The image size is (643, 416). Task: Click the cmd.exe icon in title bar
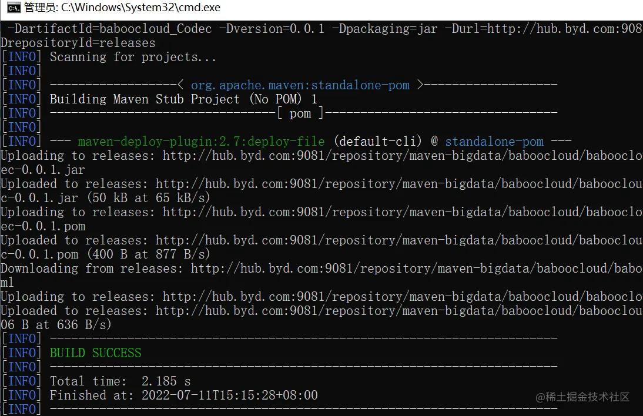[x=14, y=8]
